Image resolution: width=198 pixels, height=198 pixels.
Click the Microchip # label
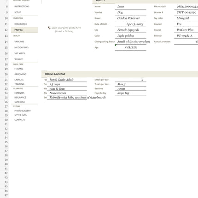(160, 6)
